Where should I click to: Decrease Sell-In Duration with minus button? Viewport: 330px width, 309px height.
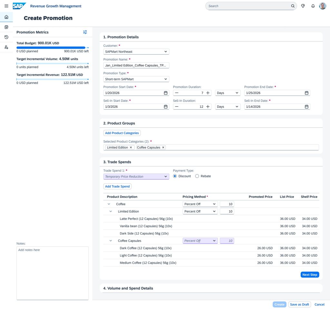click(x=177, y=106)
